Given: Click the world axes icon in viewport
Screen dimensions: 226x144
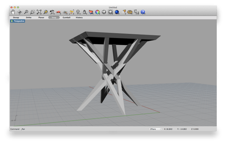Looking at the screenshot, I should [x=14, y=118].
